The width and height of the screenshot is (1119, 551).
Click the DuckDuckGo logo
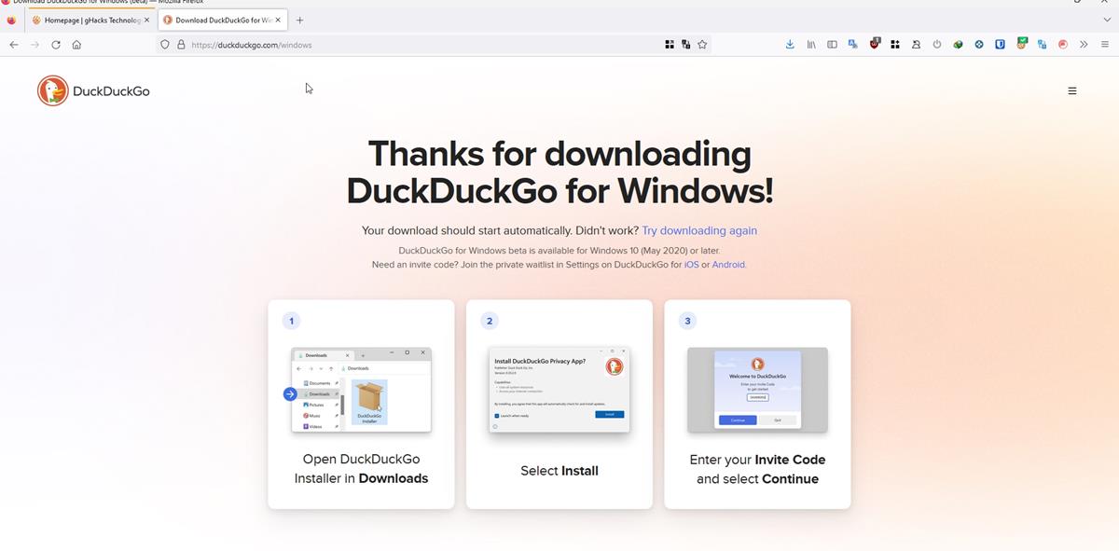tap(93, 90)
